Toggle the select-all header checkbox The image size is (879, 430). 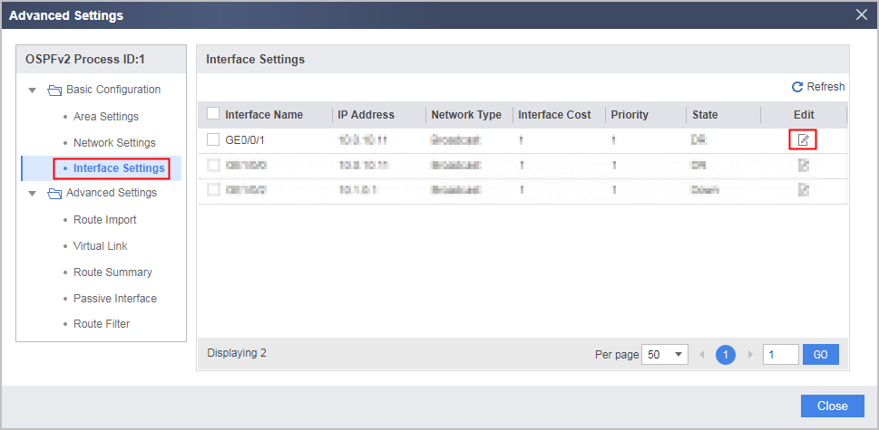(x=213, y=114)
